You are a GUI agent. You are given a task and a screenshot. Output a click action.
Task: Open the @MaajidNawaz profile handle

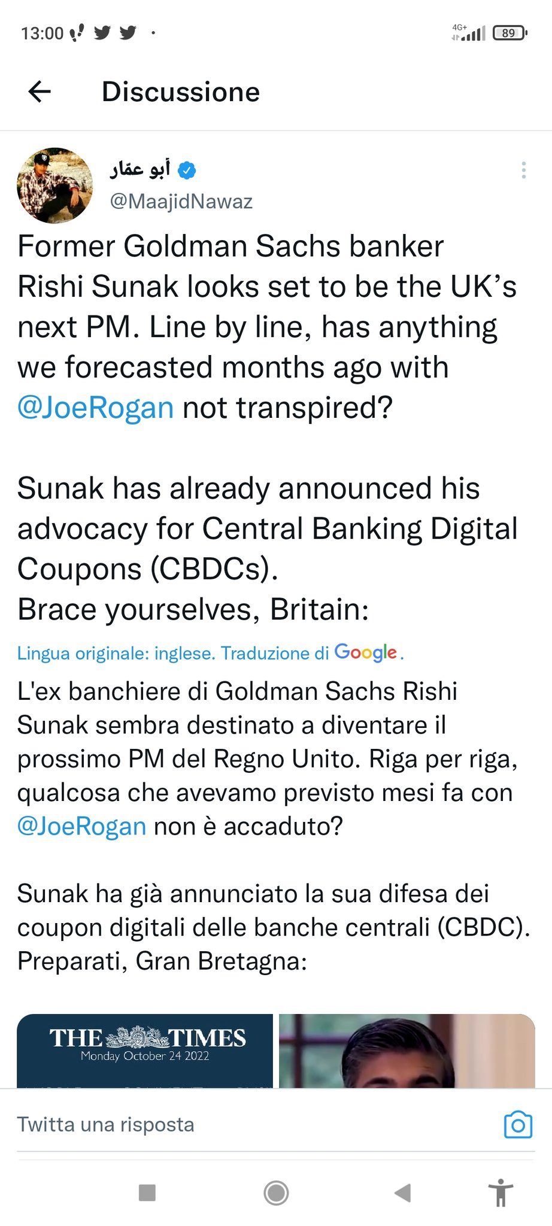point(181,202)
